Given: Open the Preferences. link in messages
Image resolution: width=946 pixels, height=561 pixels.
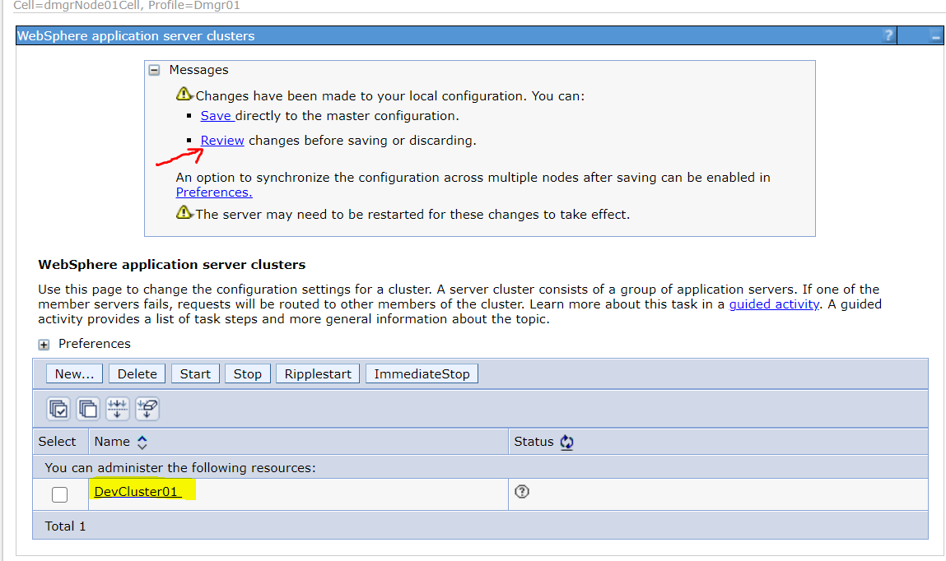Looking at the screenshot, I should [x=214, y=192].
